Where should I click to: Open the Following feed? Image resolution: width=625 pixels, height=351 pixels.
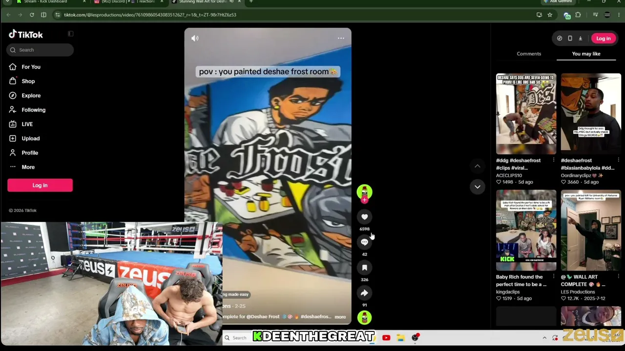click(33, 110)
